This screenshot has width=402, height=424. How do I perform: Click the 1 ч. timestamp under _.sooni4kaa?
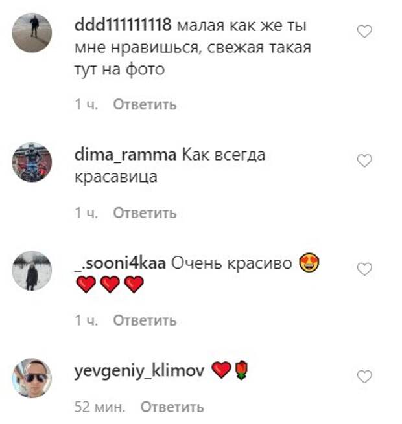[x=86, y=320]
